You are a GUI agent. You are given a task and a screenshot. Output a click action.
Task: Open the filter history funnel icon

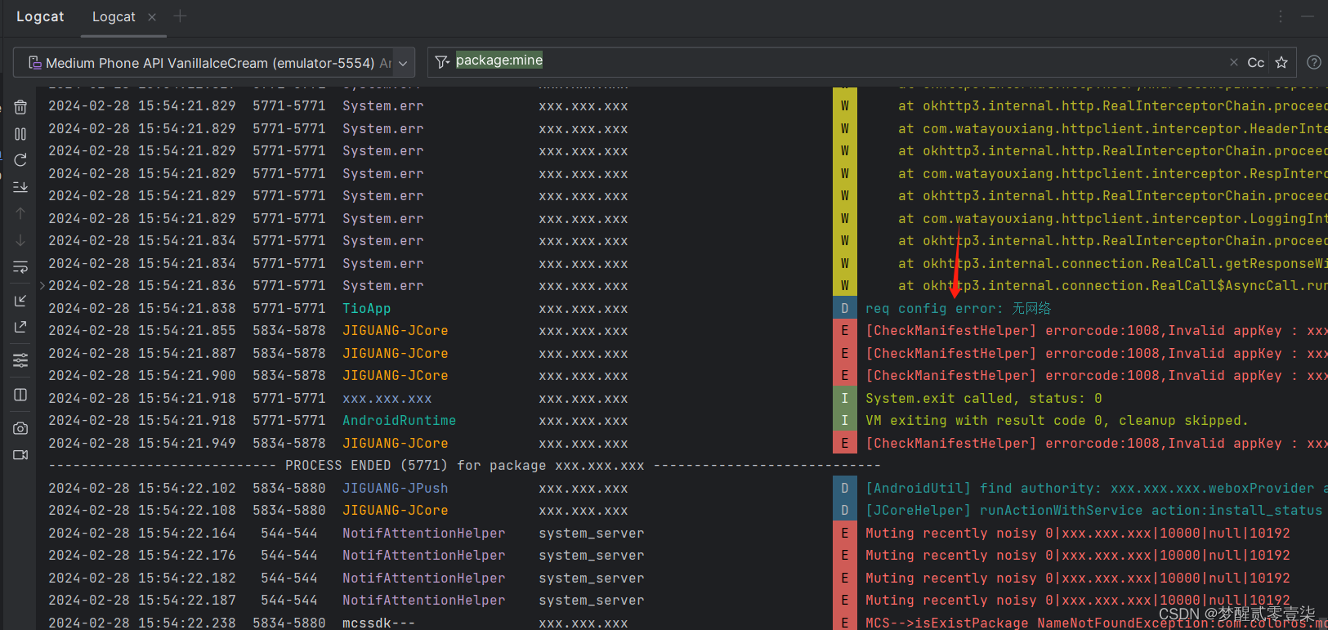(442, 62)
